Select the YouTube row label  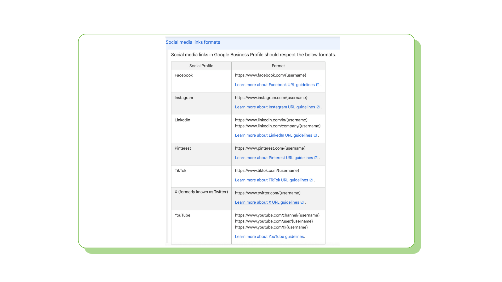pyautogui.click(x=182, y=215)
